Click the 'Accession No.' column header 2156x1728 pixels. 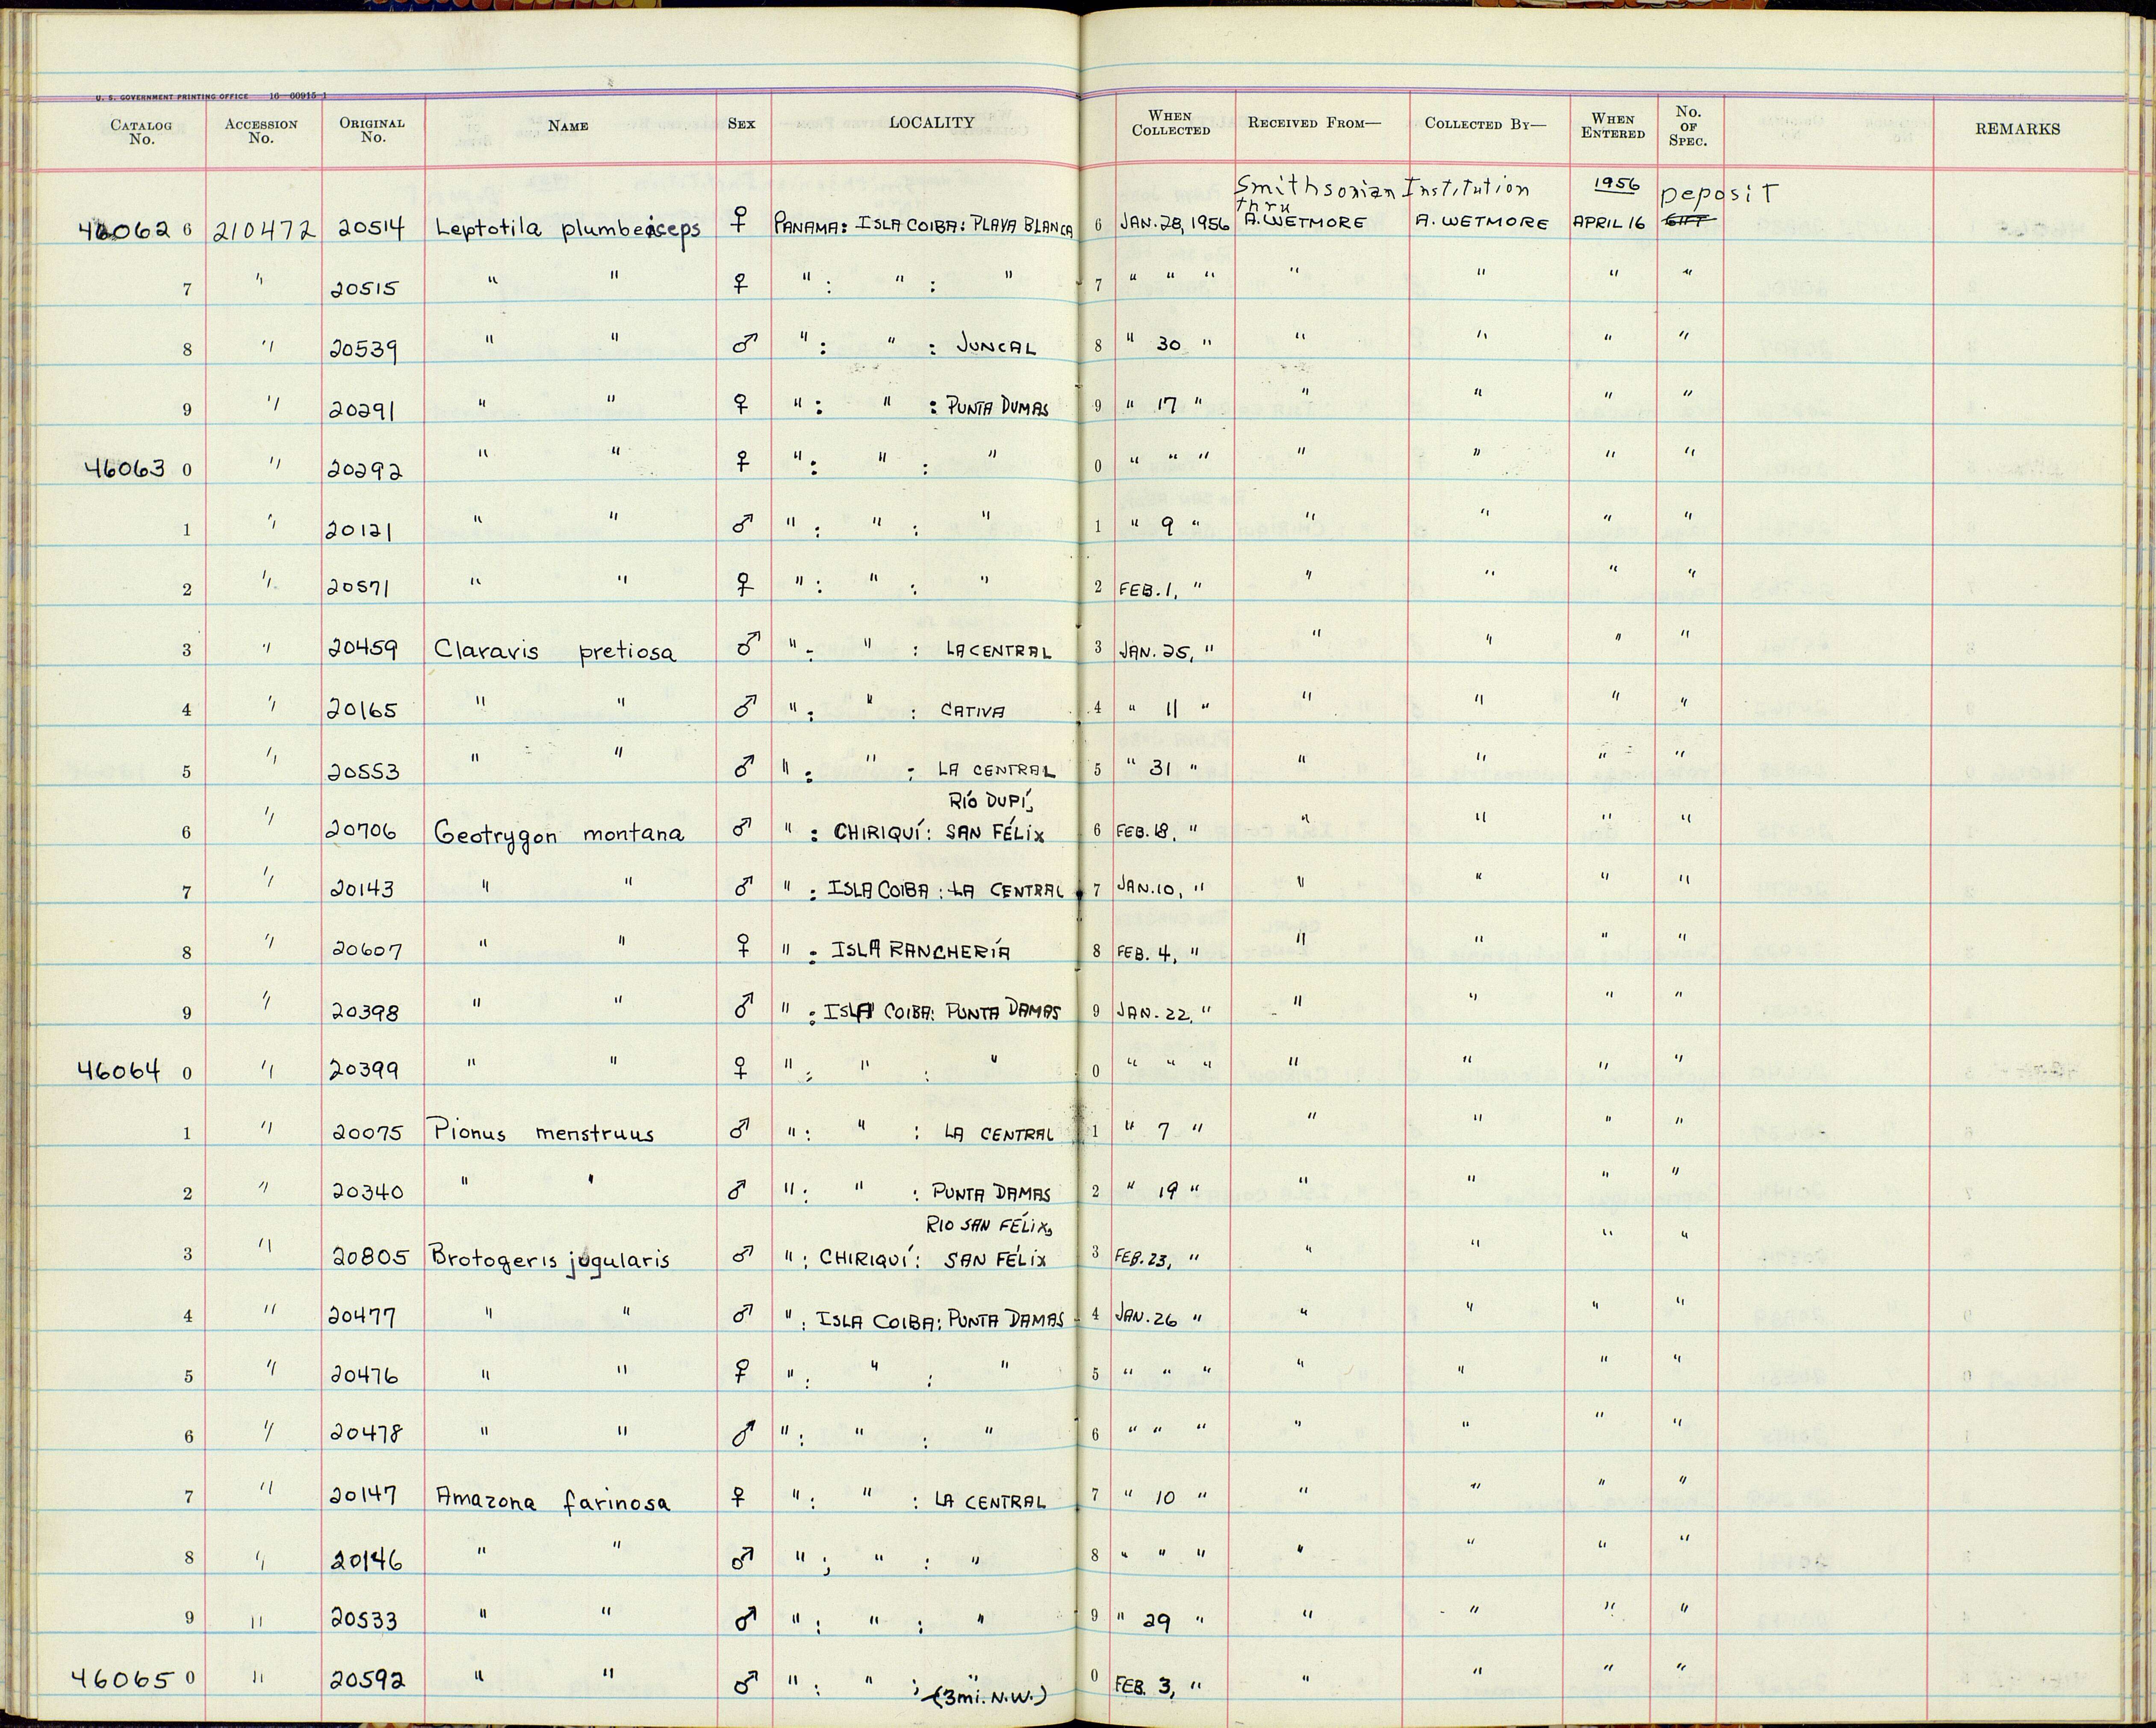coord(261,131)
